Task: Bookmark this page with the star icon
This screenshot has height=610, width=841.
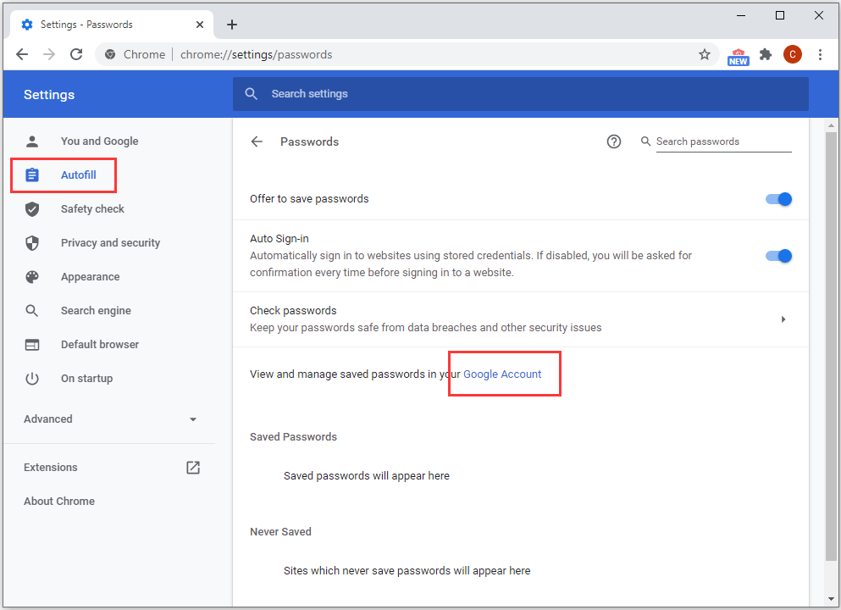Action: coord(705,54)
